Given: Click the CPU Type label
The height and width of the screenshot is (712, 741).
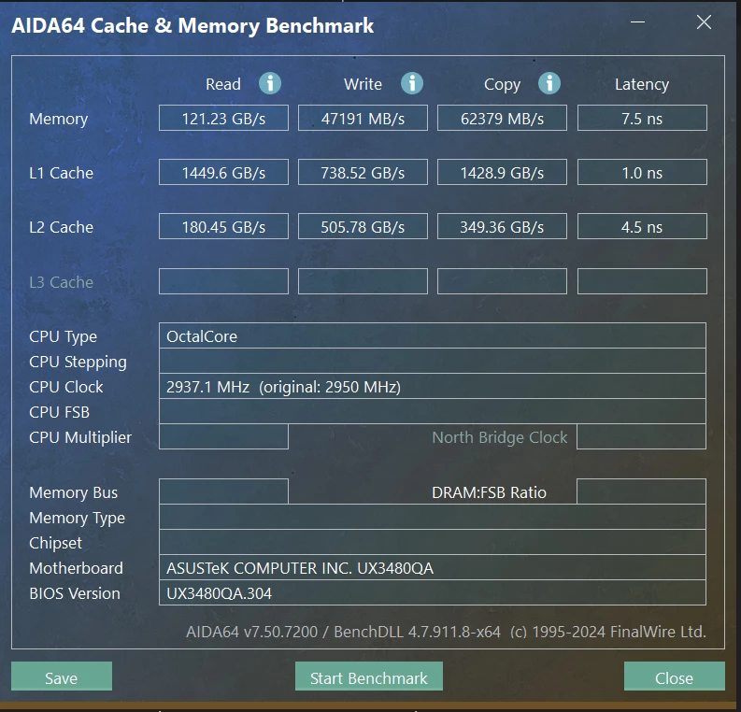Looking at the screenshot, I should coord(63,337).
